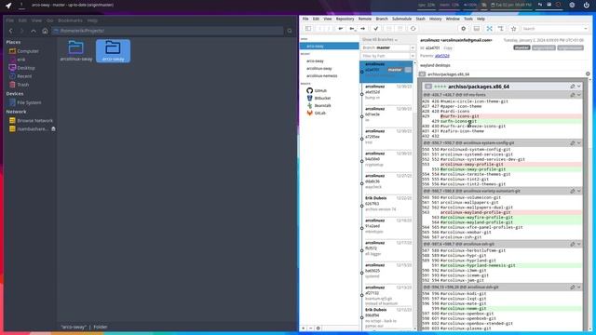Open the GitHub host icon

click(310, 91)
